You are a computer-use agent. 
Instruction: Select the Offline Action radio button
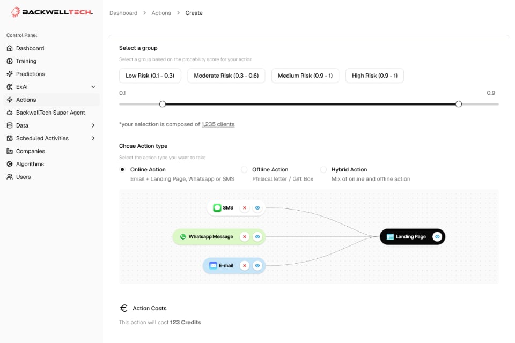click(x=244, y=170)
